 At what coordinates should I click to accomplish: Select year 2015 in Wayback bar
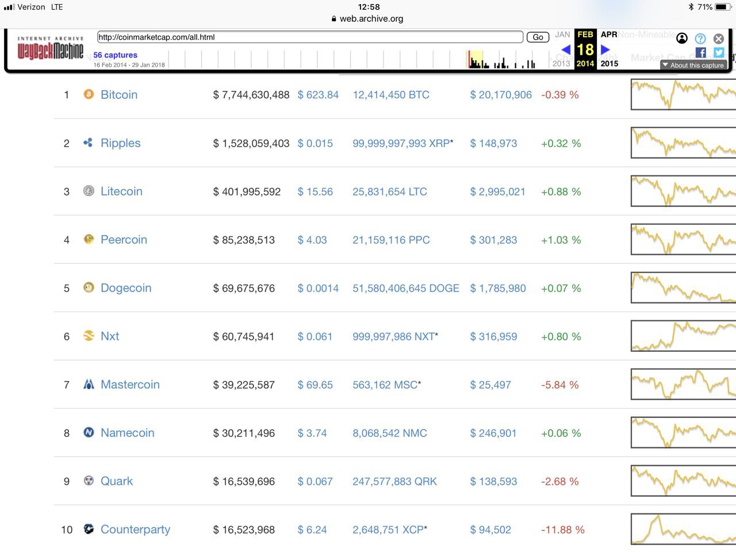click(x=609, y=64)
